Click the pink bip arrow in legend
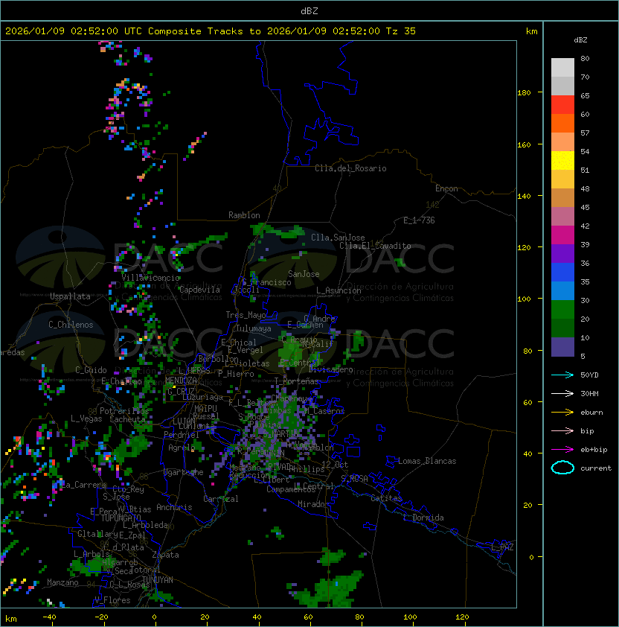 click(562, 430)
